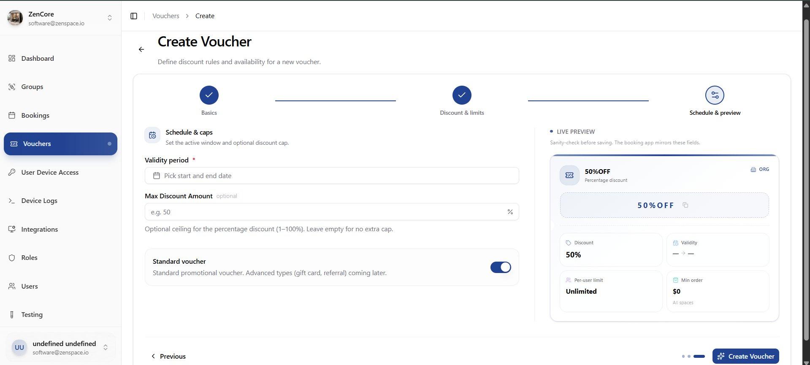Click the User Device Access key icon
810x365 pixels.
coord(12,172)
